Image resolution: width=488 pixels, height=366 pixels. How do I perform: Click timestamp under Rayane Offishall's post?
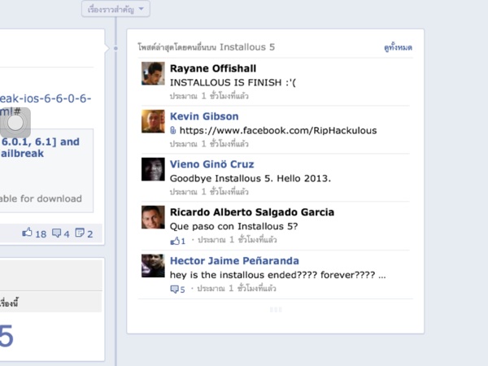[209, 95]
